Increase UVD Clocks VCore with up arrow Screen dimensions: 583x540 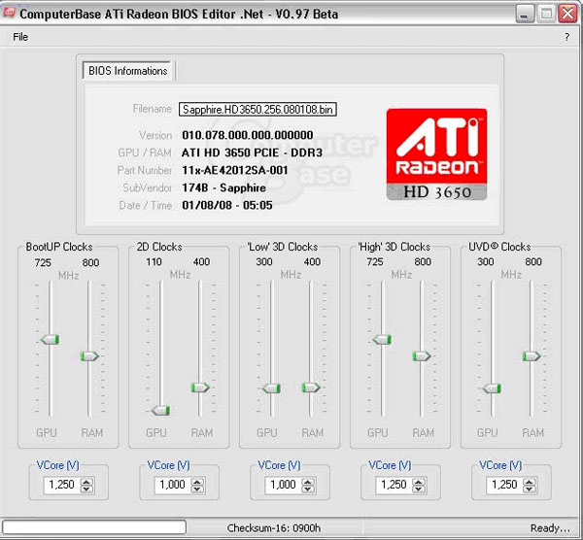(x=530, y=482)
